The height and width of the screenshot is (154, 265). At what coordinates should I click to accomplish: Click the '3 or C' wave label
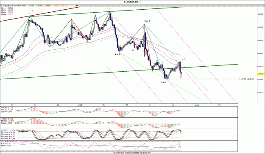[163, 82]
